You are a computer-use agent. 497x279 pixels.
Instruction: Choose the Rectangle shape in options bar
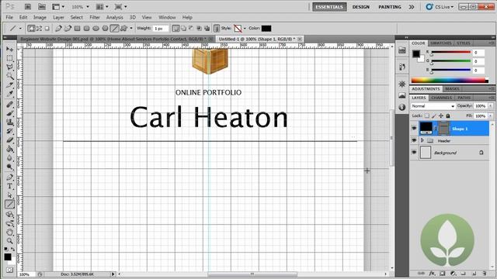point(77,29)
